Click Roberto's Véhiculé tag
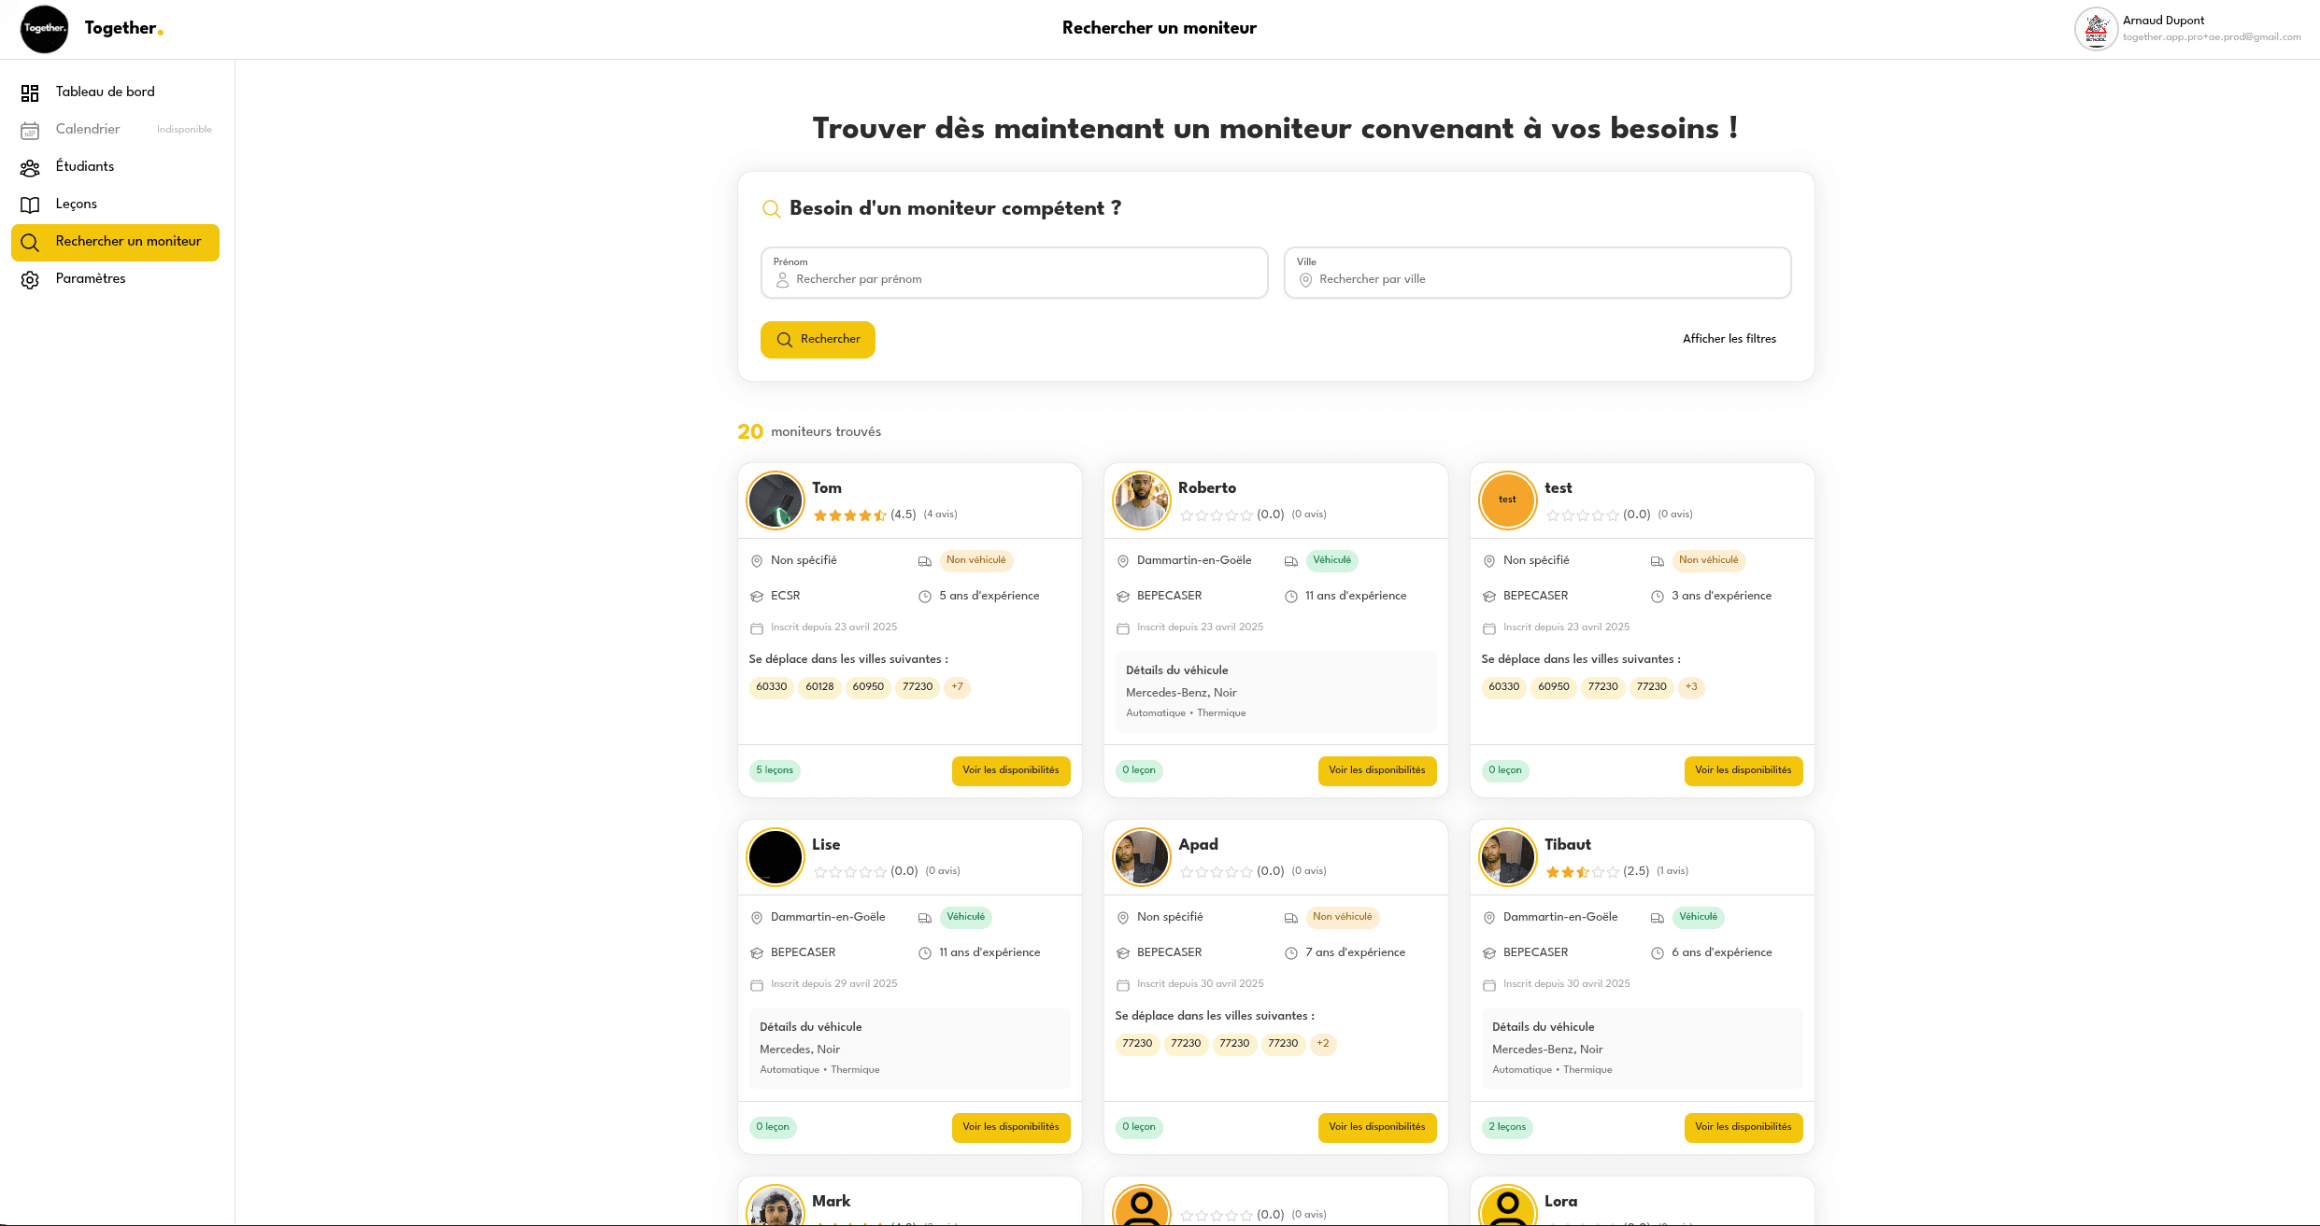 click(1332, 561)
